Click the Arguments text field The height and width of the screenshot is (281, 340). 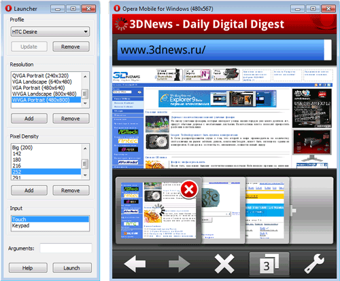click(x=66, y=248)
